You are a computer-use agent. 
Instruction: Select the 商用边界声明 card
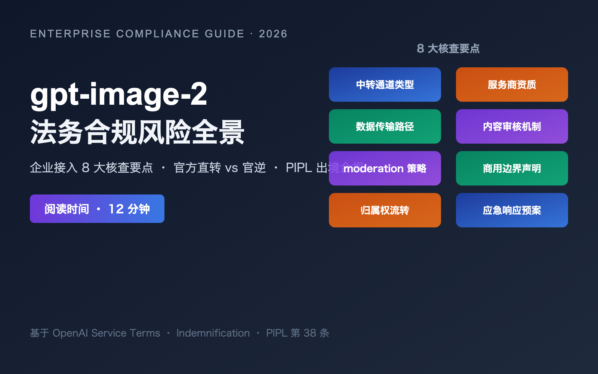[512, 168]
